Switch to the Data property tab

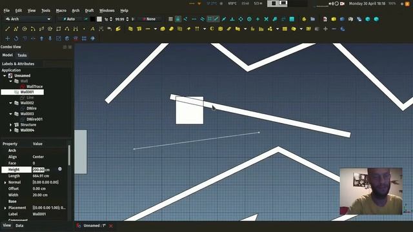[19, 226]
